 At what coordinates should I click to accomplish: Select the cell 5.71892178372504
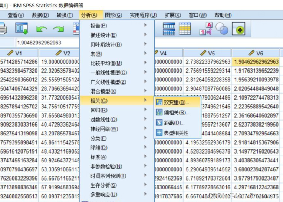(x=207, y=178)
